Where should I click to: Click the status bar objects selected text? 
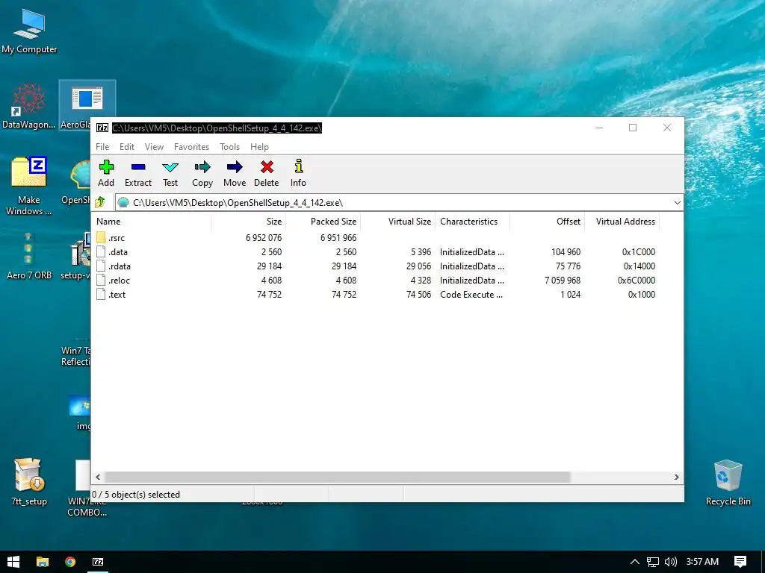136,495
